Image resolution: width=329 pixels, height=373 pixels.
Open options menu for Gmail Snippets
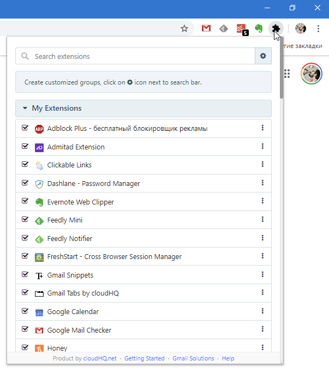[x=262, y=274]
